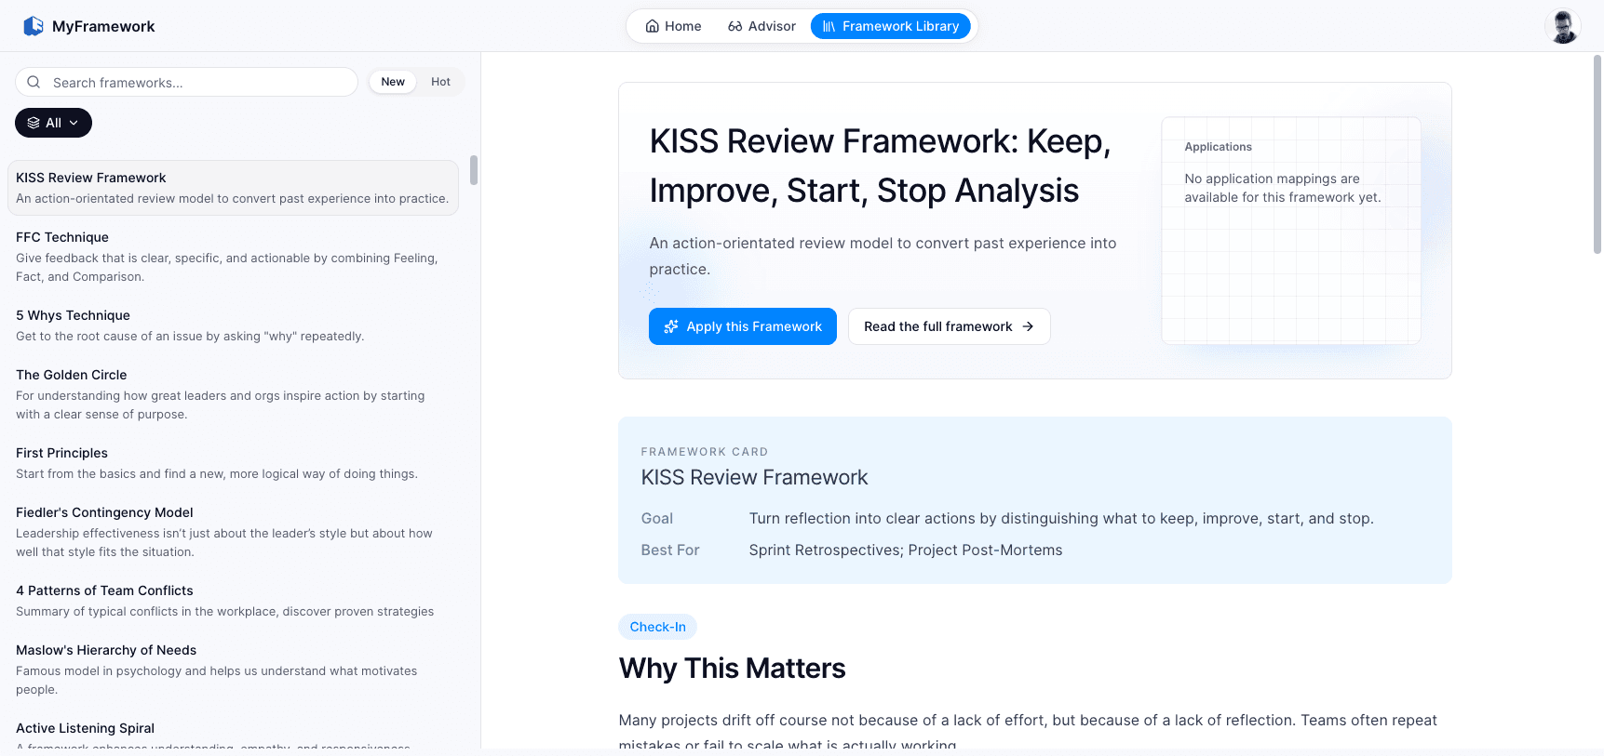Click the library books icon in the Framework Library tab
This screenshot has height=756, width=1604.
[829, 26]
